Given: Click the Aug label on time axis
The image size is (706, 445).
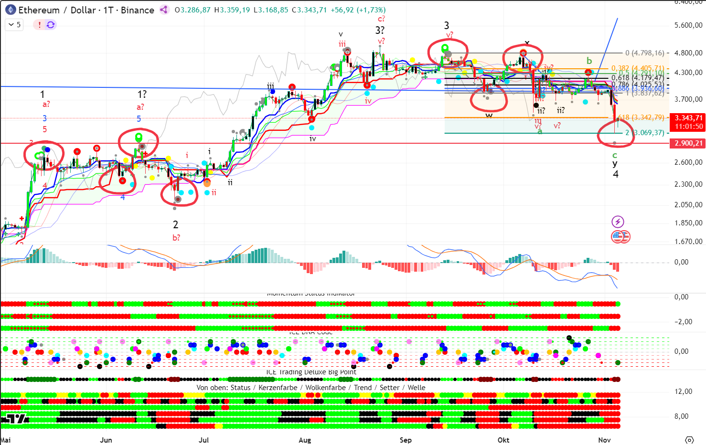Looking at the screenshot, I should coord(305,440).
